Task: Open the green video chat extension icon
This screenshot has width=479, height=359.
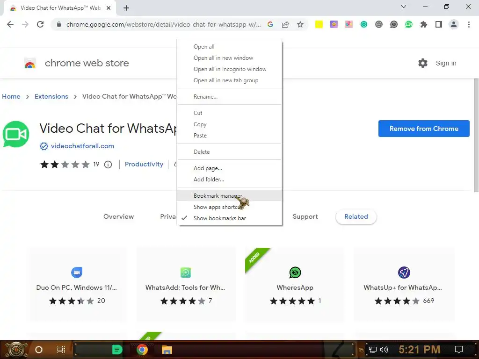Action: click(x=409, y=24)
